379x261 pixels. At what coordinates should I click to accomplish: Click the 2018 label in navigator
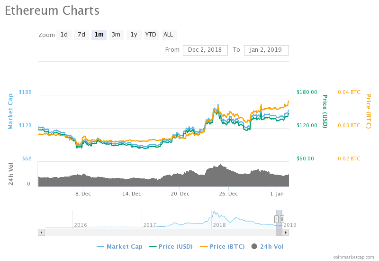pos(219,225)
